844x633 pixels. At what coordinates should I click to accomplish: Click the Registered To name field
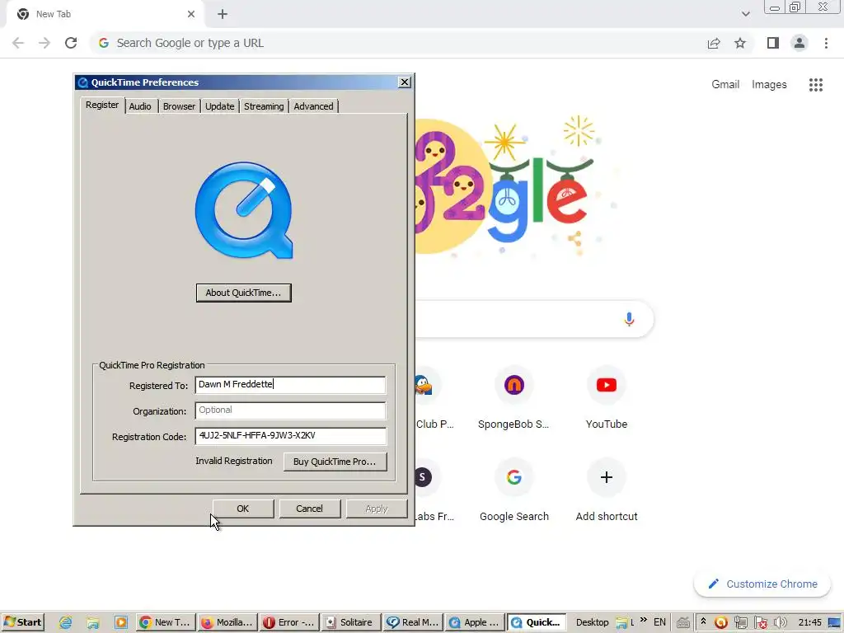[290, 384]
